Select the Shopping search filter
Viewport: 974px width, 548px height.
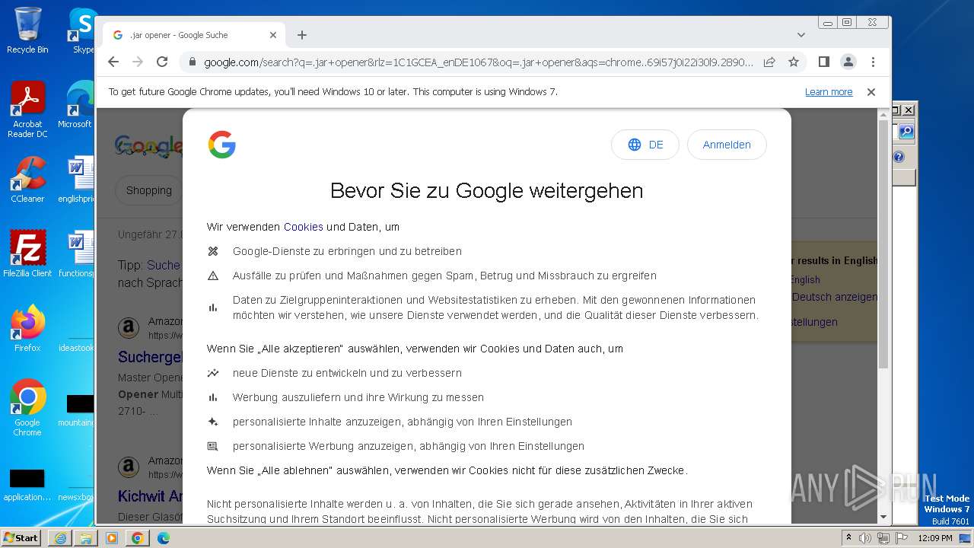tap(149, 190)
